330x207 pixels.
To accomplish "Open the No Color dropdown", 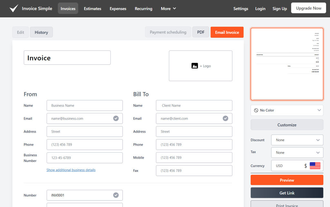I will point(287,110).
